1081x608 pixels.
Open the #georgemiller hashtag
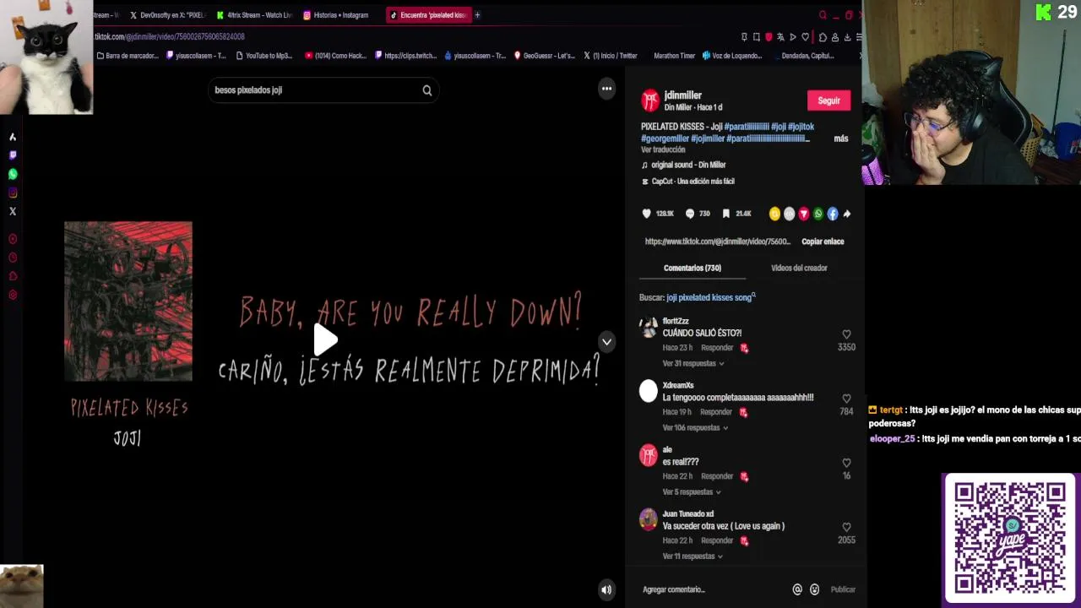tap(665, 138)
